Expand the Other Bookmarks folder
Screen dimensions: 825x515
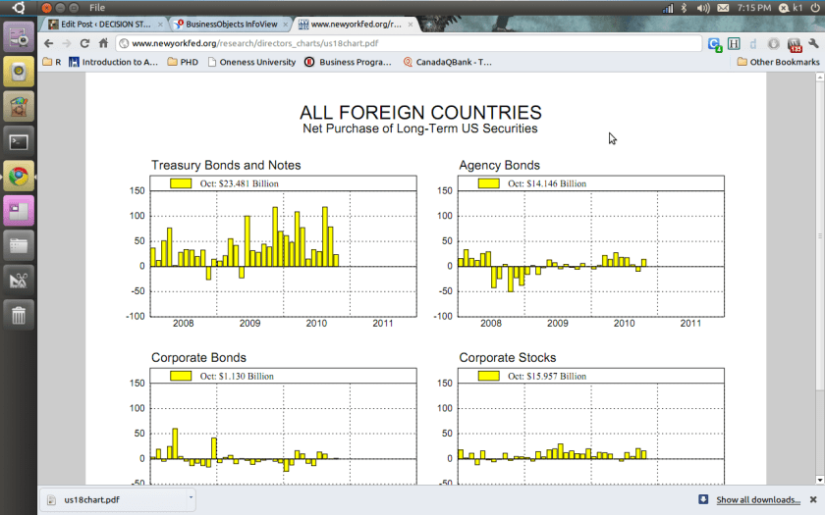click(777, 62)
